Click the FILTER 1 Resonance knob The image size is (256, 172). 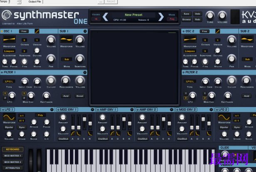click(66, 80)
